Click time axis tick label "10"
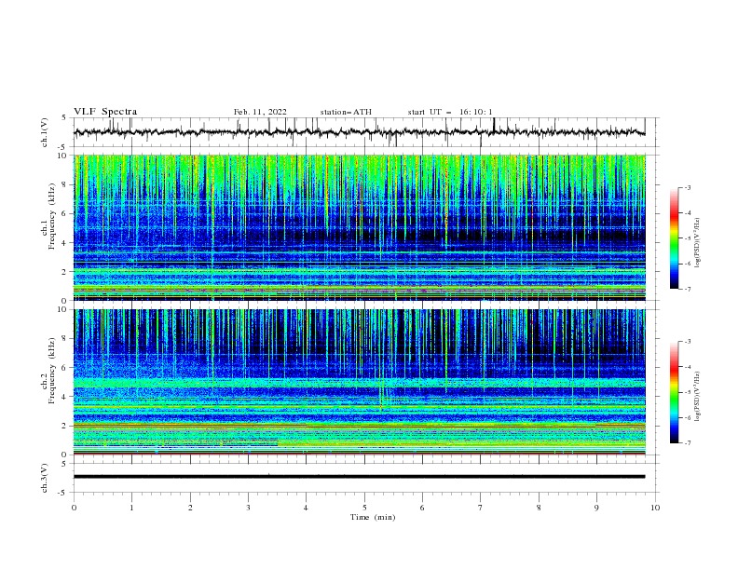The width and height of the screenshot is (738, 570). point(655,508)
